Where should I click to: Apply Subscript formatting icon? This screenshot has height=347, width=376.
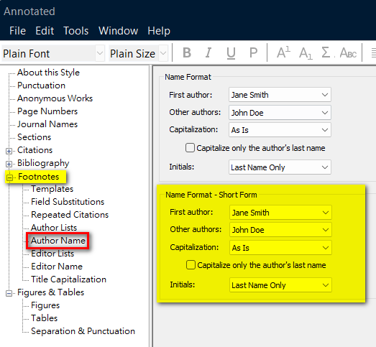pos(306,53)
